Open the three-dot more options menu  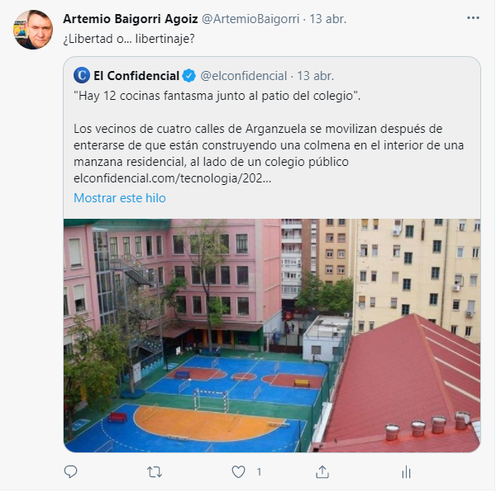(x=473, y=18)
